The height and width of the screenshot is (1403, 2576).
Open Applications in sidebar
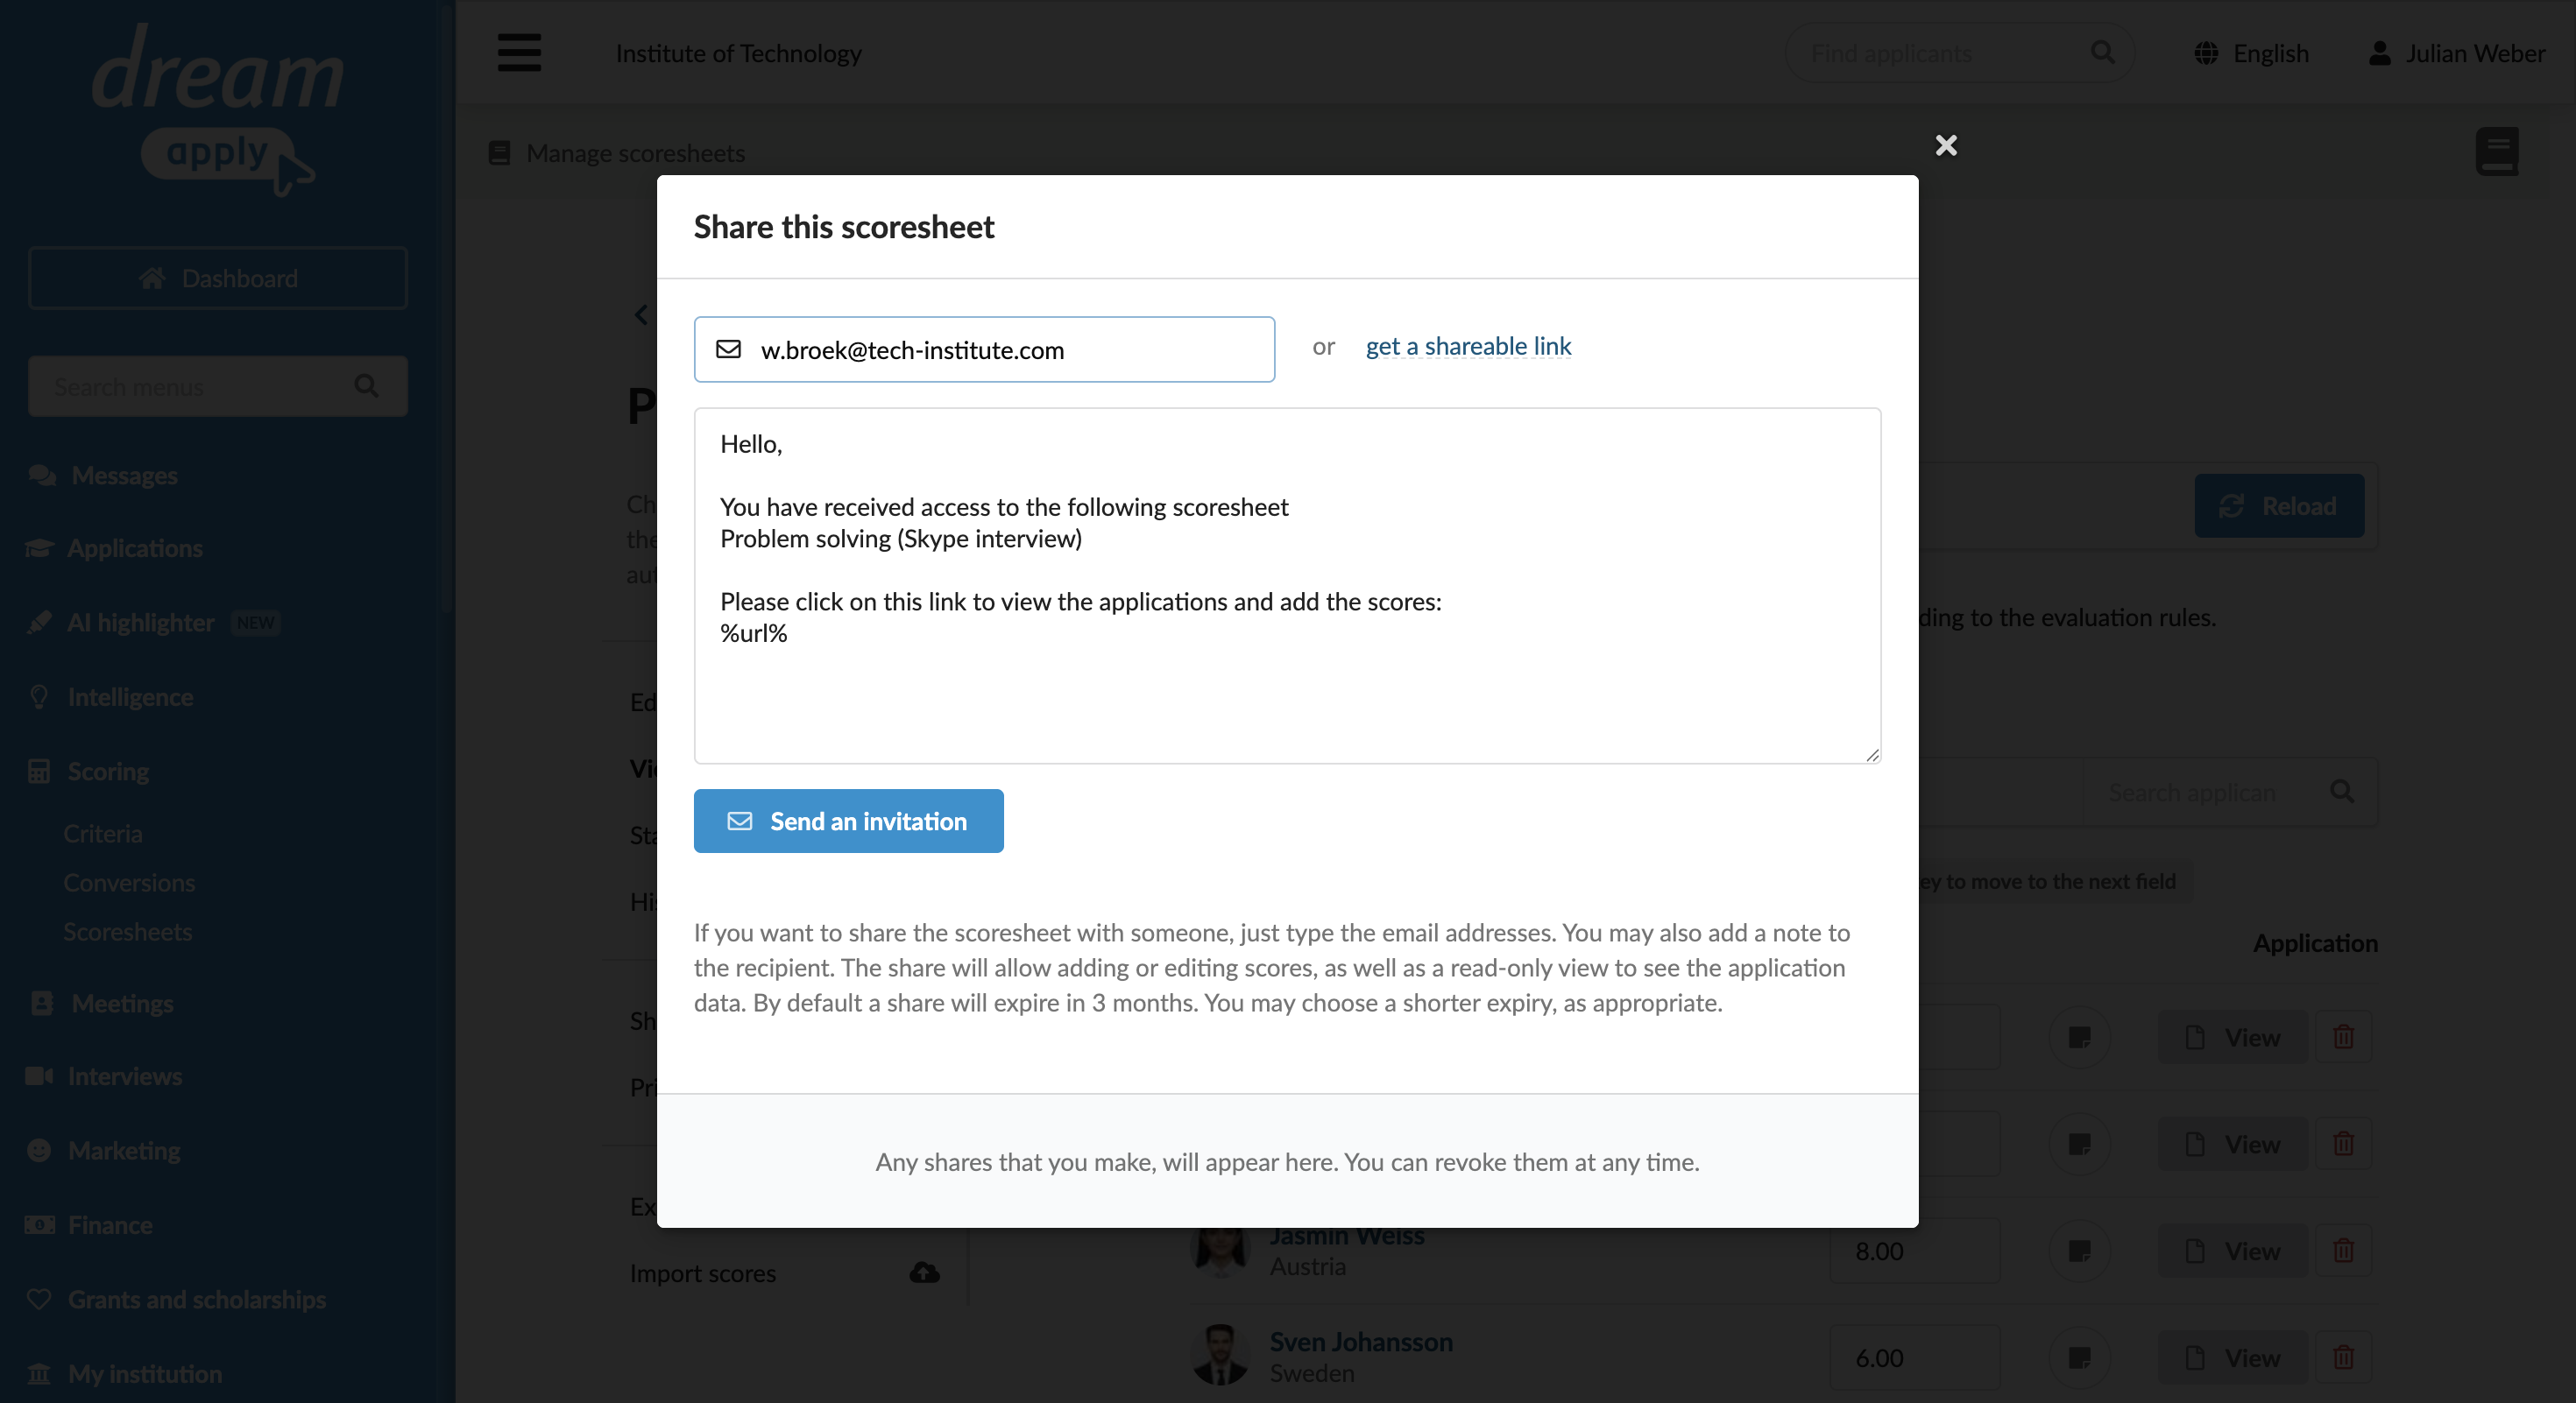(x=134, y=548)
